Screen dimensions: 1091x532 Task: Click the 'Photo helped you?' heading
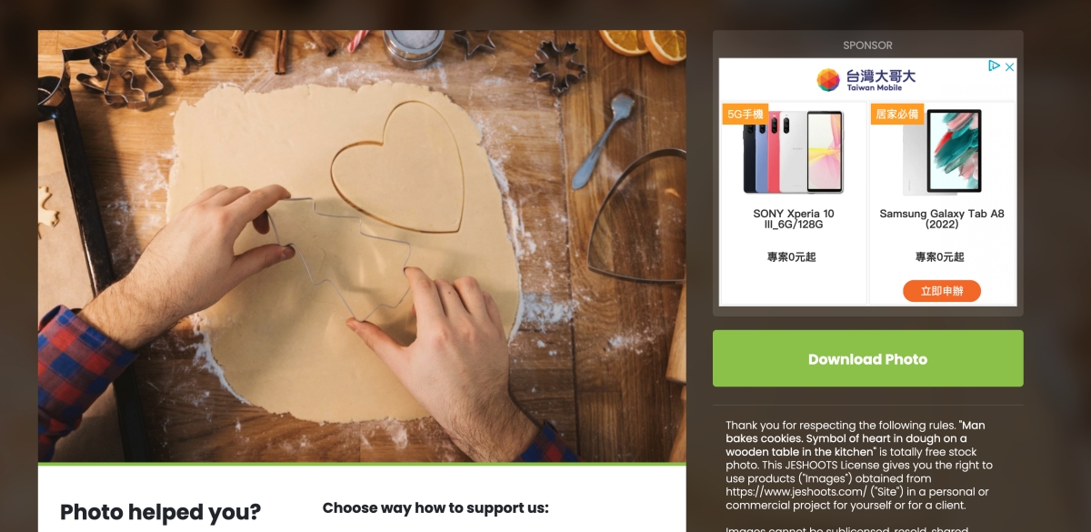(160, 512)
